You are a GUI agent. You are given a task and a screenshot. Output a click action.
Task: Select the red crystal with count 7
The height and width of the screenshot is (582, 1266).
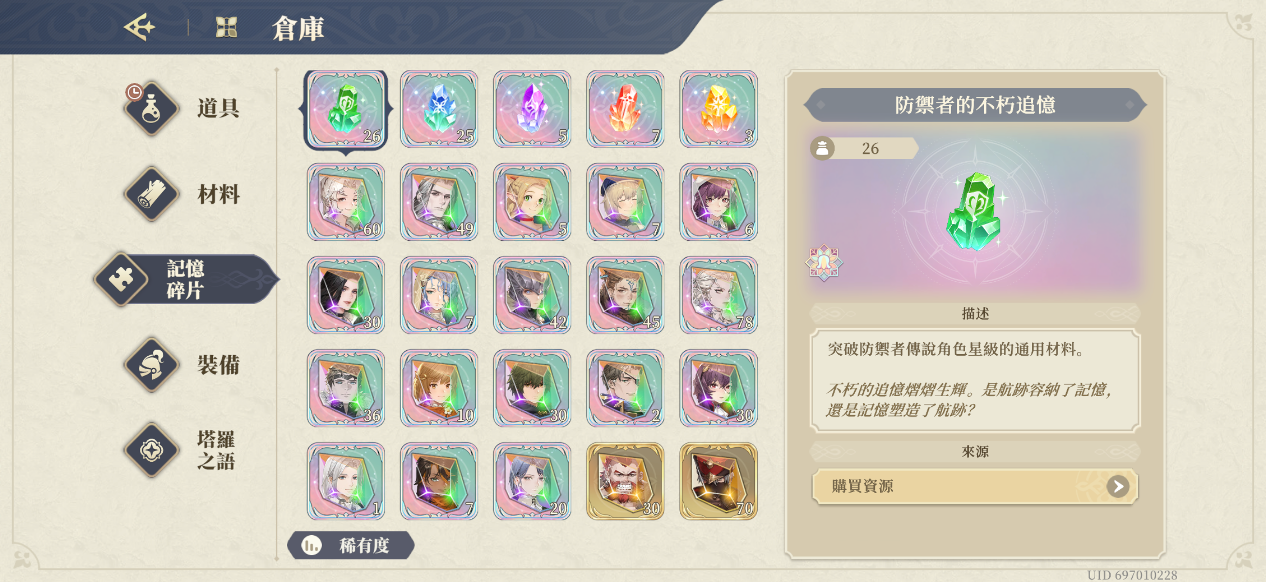tap(625, 109)
